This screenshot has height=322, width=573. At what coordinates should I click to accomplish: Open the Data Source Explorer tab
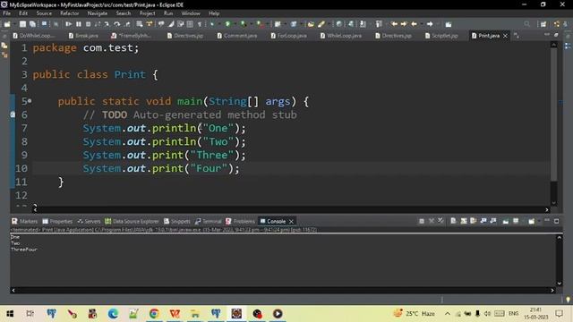132,221
